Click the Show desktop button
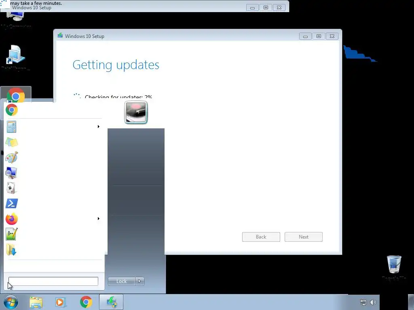Screen dimensions: 414x310 click(x=411, y=302)
